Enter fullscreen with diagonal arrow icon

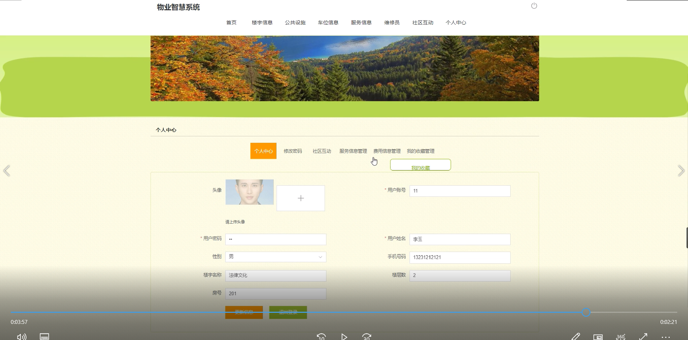tap(643, 337)
